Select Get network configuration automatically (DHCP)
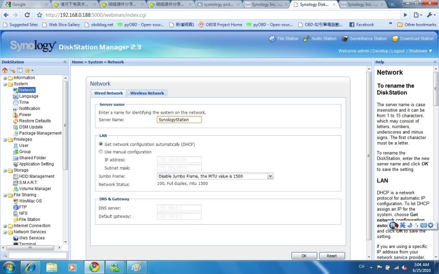The height and width of the screenshot is (274, 439). (101, 144)
